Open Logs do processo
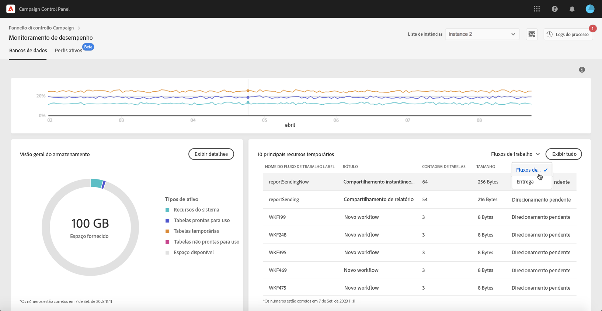 click(568, 34)
